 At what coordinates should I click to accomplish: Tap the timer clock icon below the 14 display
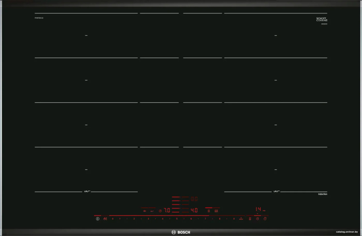(x=257, y=219)
